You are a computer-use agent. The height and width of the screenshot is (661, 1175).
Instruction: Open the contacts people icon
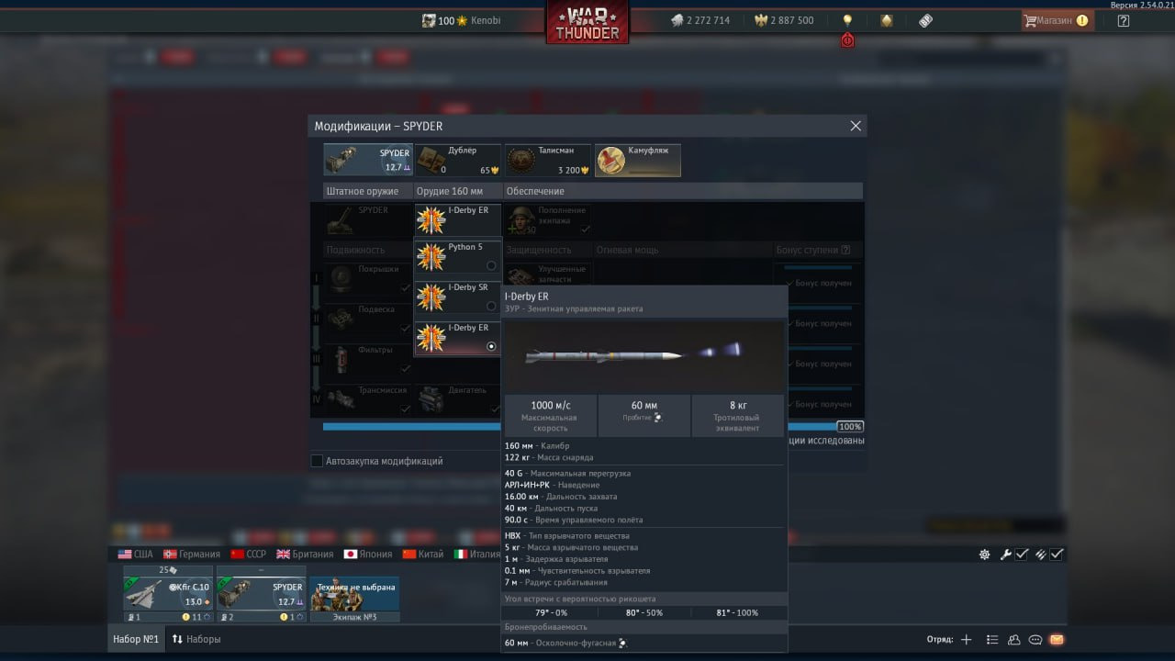1013,639
